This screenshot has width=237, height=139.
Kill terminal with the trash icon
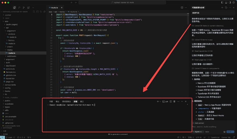(x=174, y=101)
